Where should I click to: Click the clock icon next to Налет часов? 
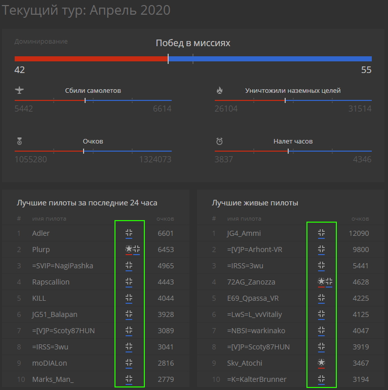[219, 141]
